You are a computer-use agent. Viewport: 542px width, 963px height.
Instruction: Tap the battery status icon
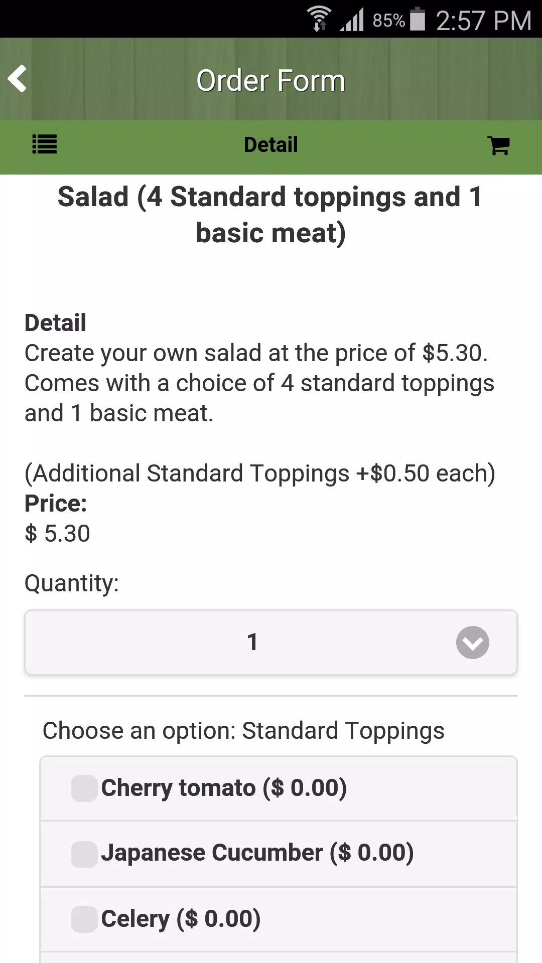(x=418, y=20)
